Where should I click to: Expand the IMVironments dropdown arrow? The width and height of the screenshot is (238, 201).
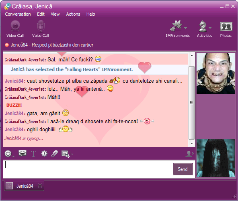(185, 28)
